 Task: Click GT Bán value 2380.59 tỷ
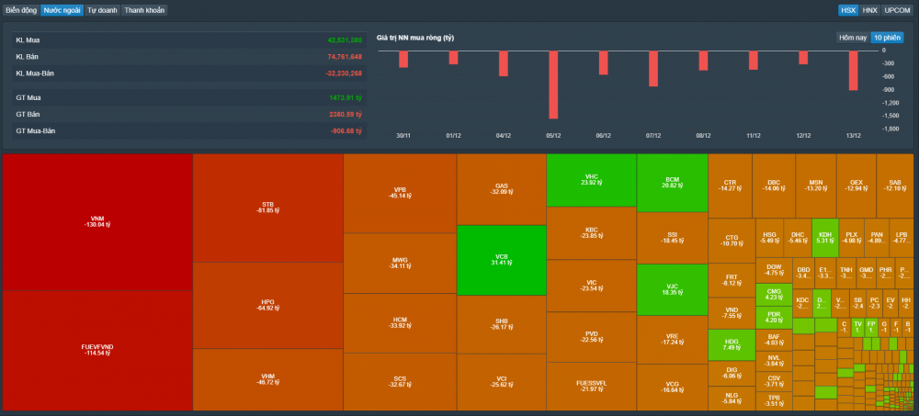(x=346, y=114)
